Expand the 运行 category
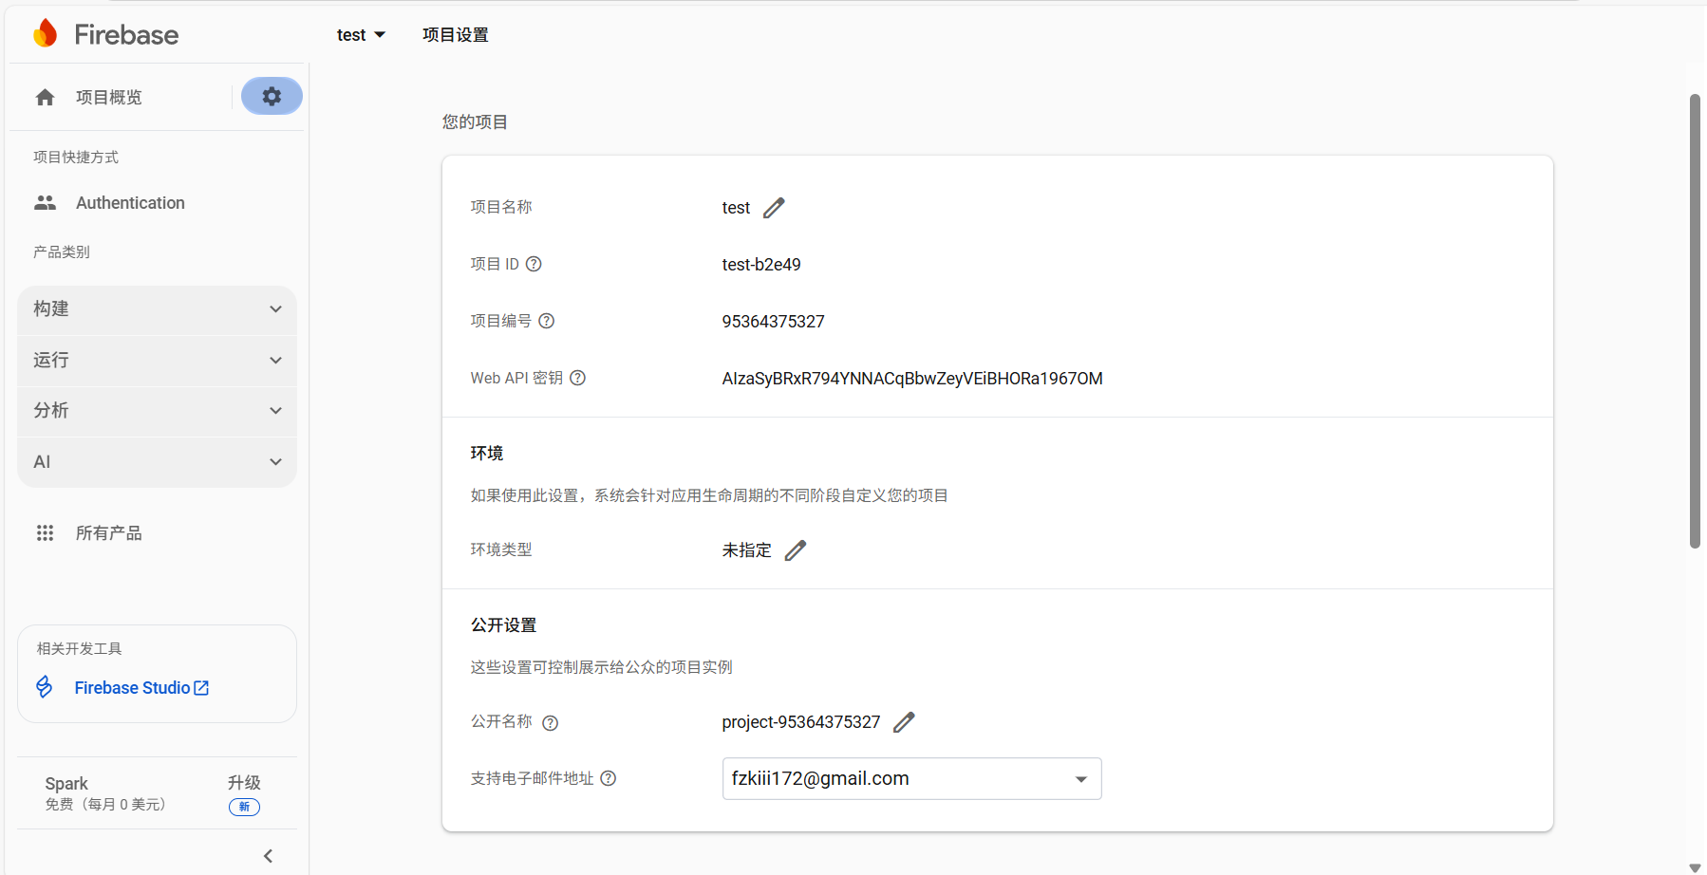 click(157, 361)
